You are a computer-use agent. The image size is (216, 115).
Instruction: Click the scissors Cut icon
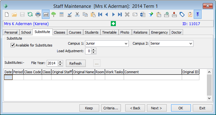click(77, 14)
